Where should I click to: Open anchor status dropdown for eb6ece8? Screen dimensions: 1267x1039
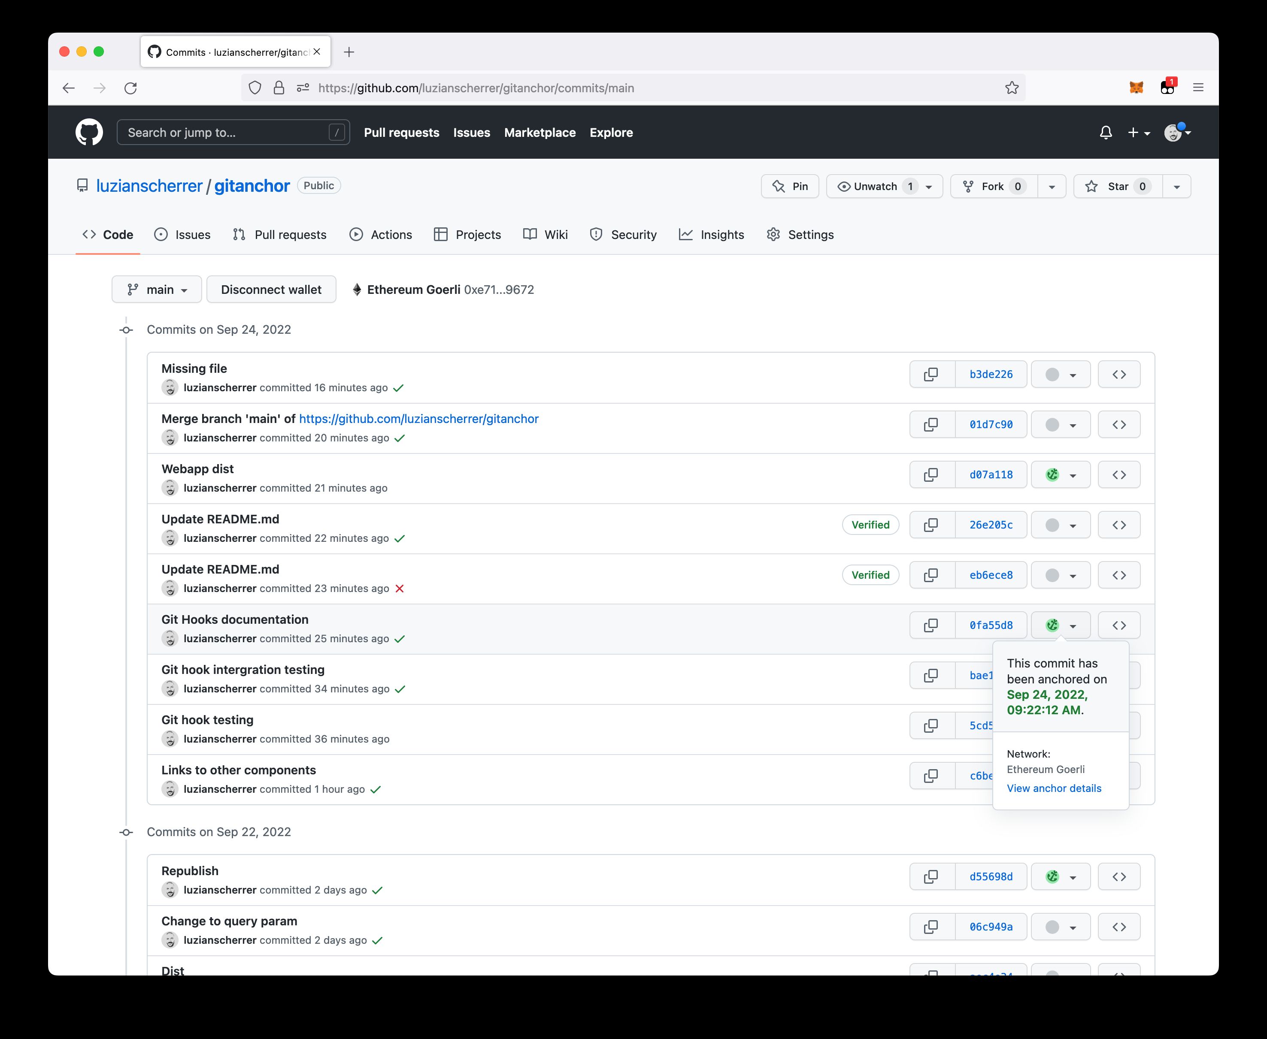pos(1061,575)
